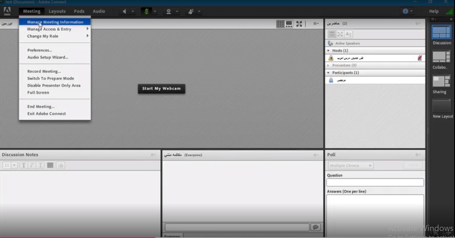Open the Layouts menu

click(57, 11)
